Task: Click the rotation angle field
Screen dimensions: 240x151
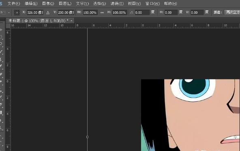Action: 142,13
